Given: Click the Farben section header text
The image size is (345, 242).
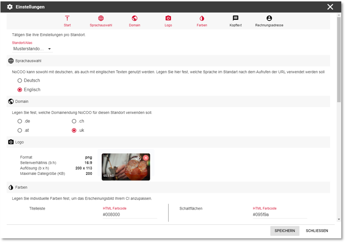Looking at the screenshot, I should tap(21, 187).
